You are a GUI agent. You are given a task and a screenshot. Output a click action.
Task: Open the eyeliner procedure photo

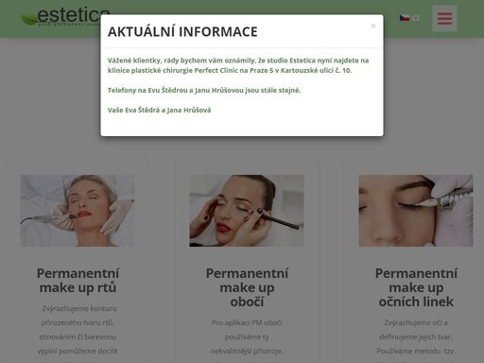[416, 211]
